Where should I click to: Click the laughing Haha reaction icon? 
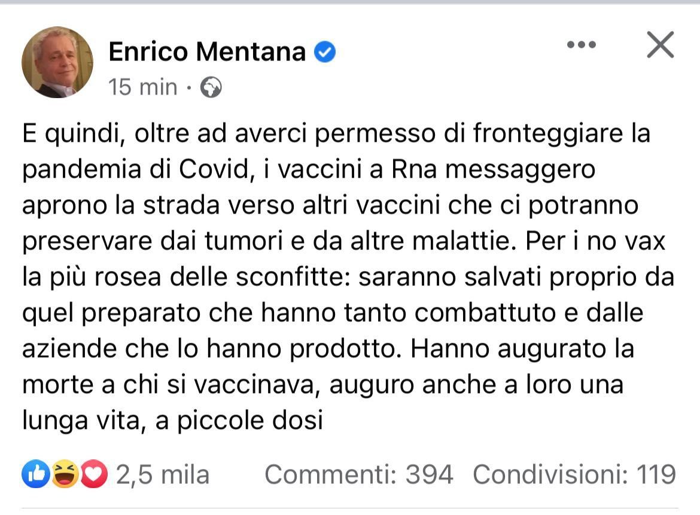point(63,475)
